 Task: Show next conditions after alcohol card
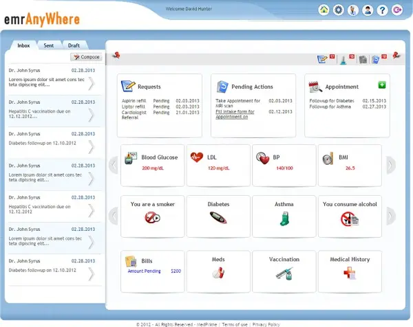391,216
